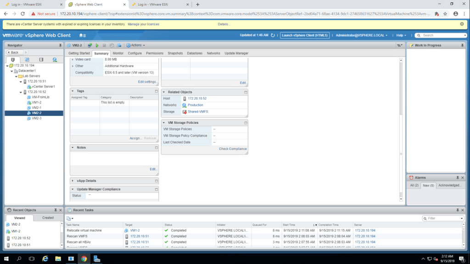The image size is (470, 264).
Task: Click the Filter field in Recent Tasks
Action: [x=443, y=219]
